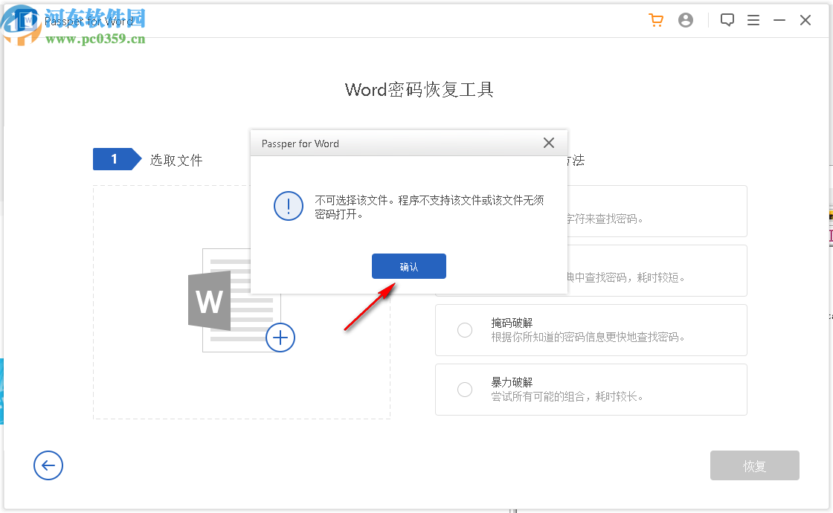This screenshot has height=513, width=833.
Task: Confirm the dialog with 确认 button
Action: point(409,266)
